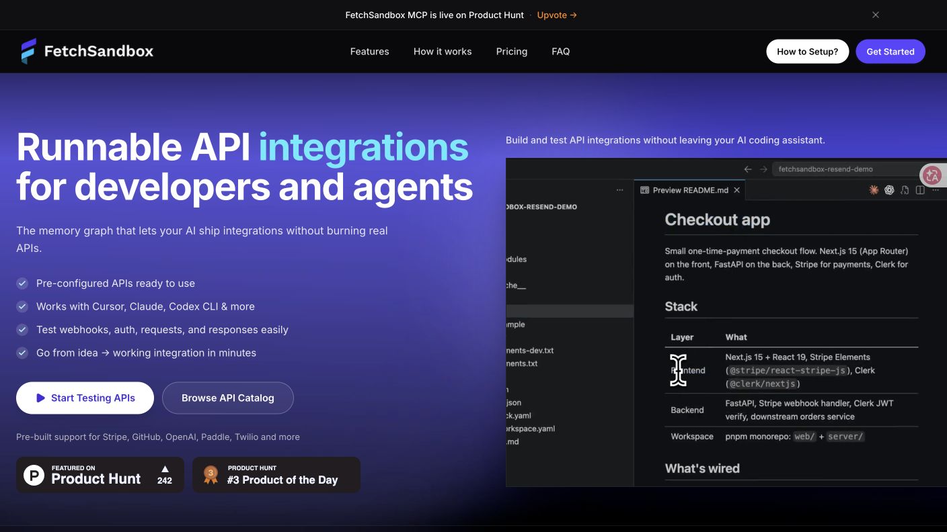The width and height of the screenshot is (947, 532).
Task: Click the README preview icon on tab
Action: 644,190
